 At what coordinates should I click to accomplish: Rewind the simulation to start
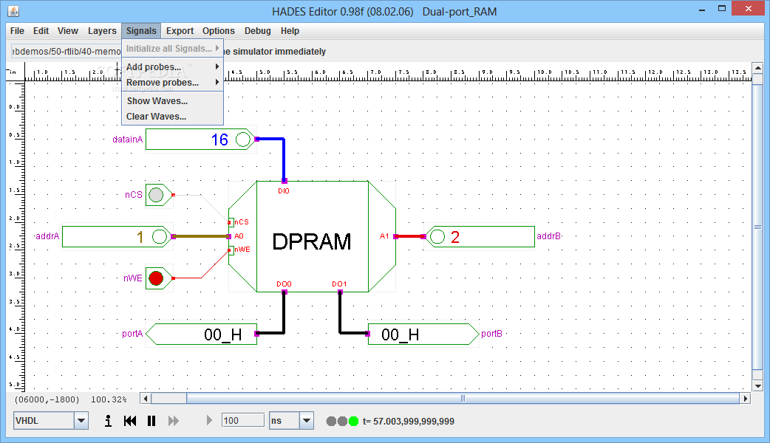130,421
